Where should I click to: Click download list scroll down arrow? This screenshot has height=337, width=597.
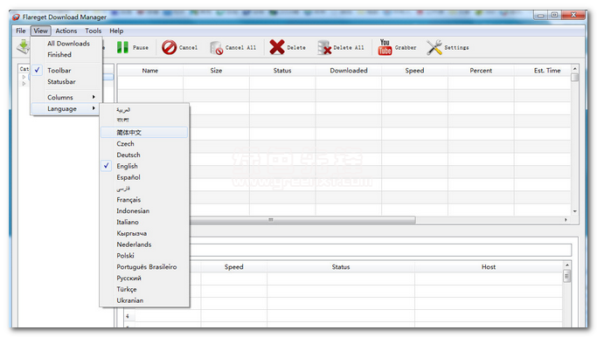tap(575, 211)
